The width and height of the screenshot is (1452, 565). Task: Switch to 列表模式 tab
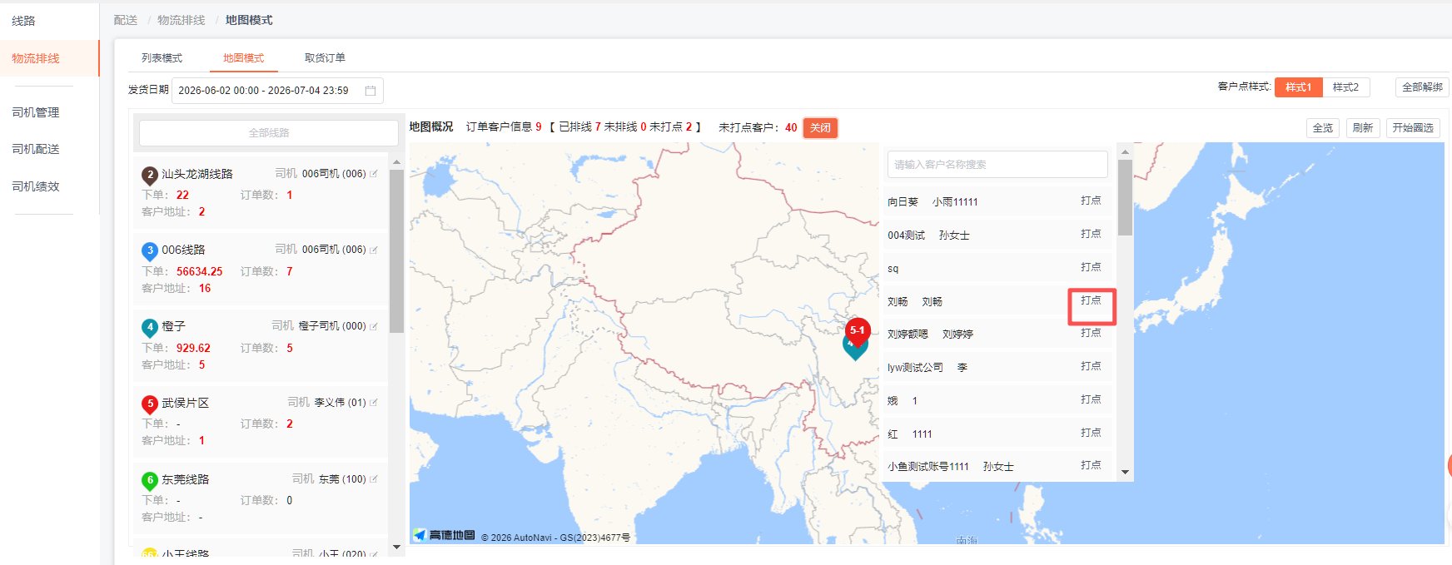[x=162, y=58]
